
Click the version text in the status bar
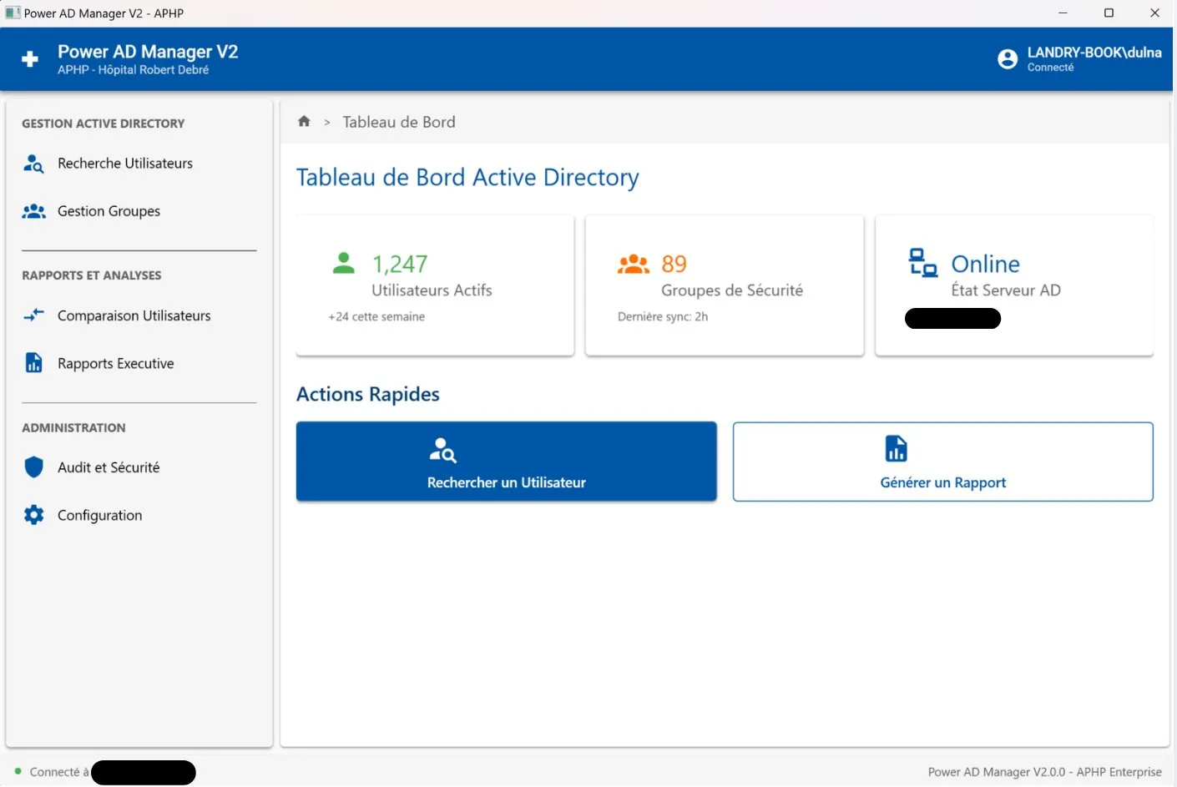click(1045, 772)
